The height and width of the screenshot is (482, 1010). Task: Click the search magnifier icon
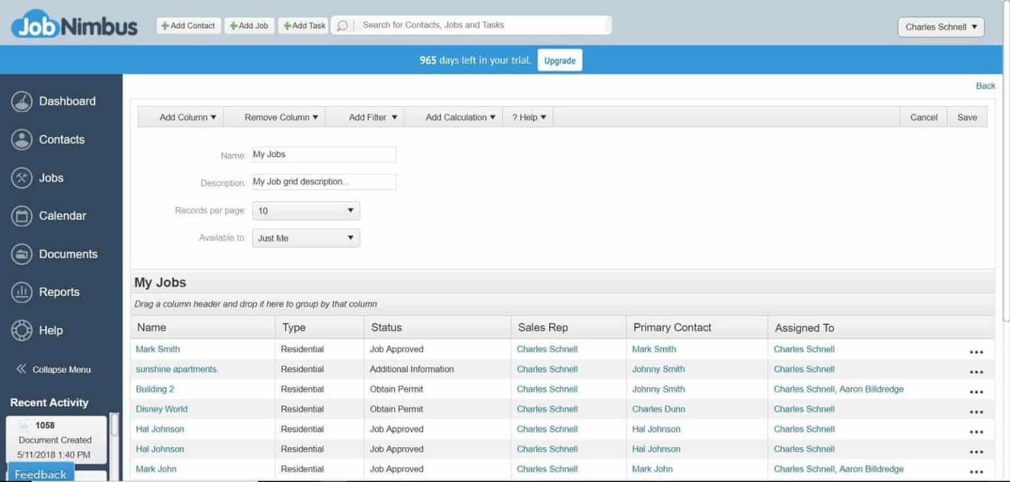click(343, 26)
